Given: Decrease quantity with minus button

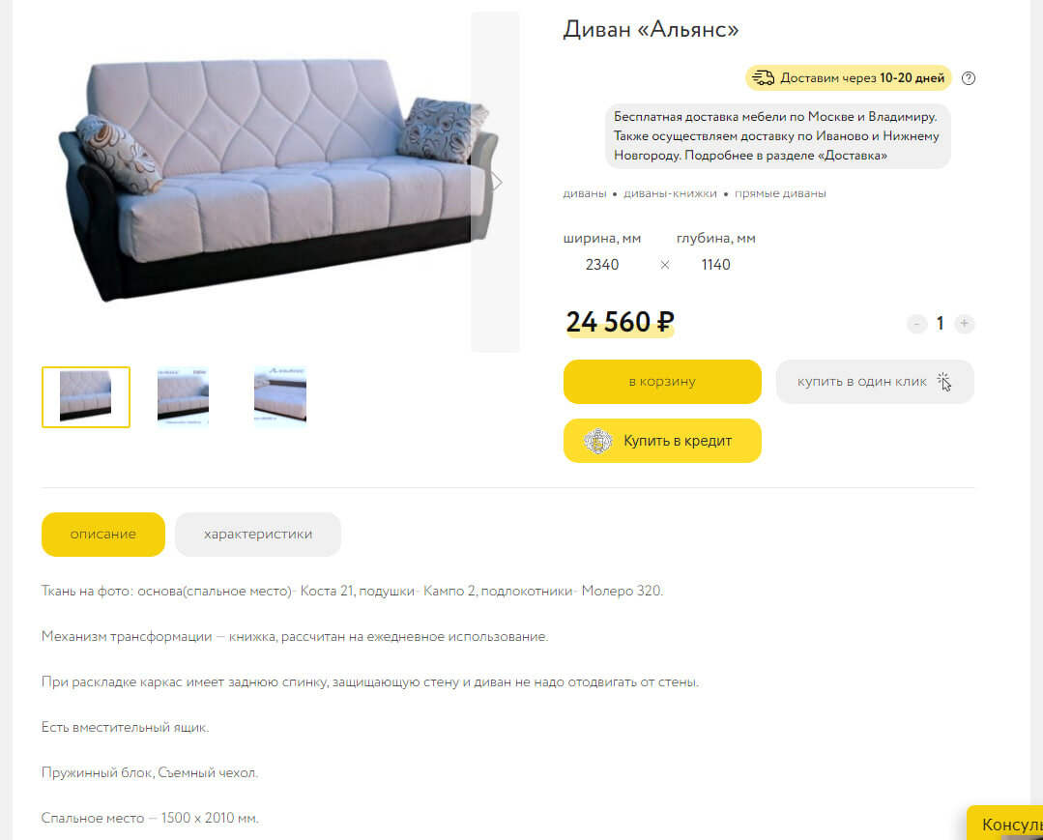Looking at the screenshot, I should 916,324.
